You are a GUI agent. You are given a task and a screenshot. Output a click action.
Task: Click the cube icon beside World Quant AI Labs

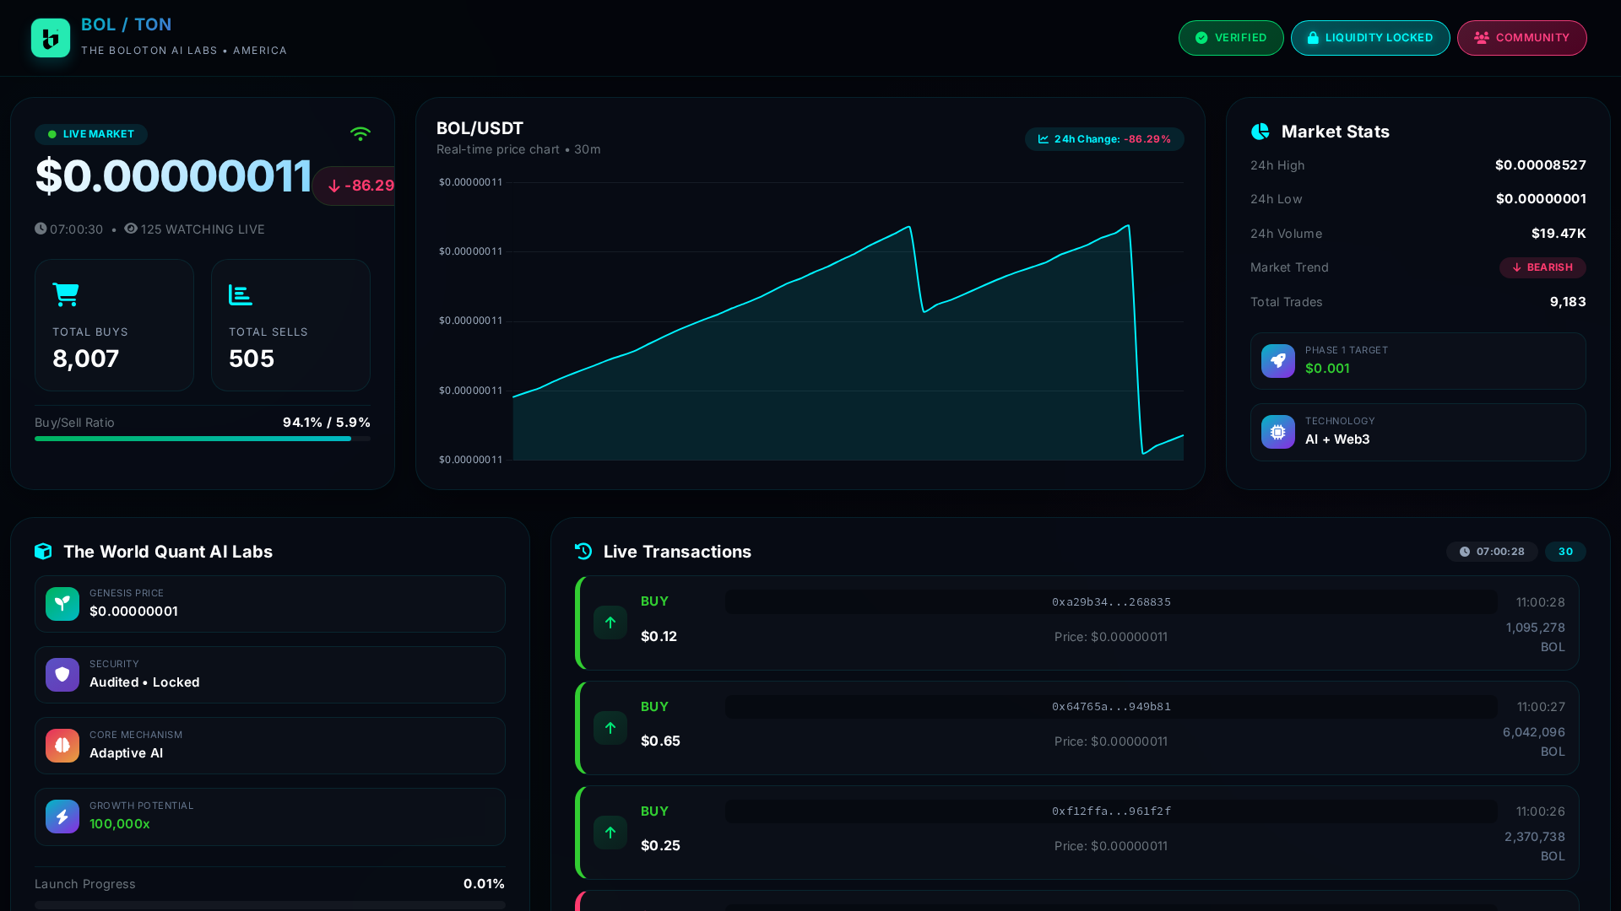(x=43, y=552)
